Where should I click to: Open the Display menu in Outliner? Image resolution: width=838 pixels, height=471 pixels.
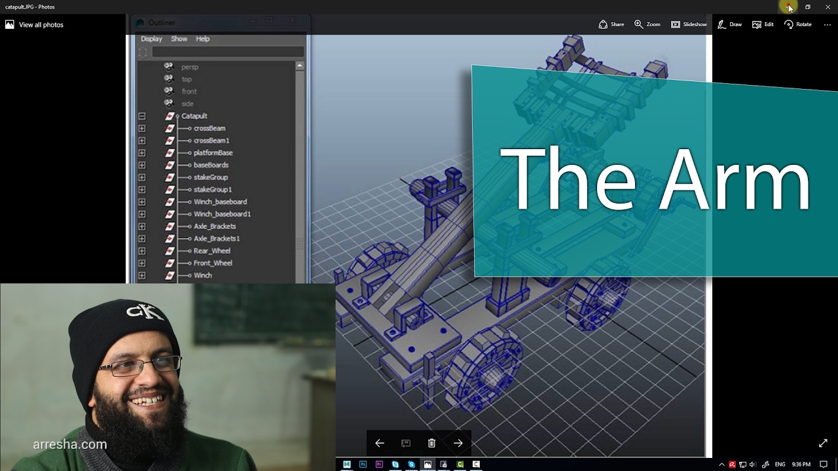click(x=151, y=39)
